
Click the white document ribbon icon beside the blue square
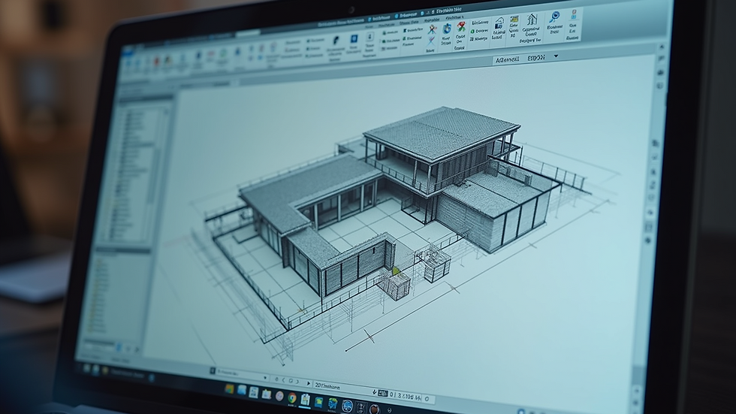[370, 38]
